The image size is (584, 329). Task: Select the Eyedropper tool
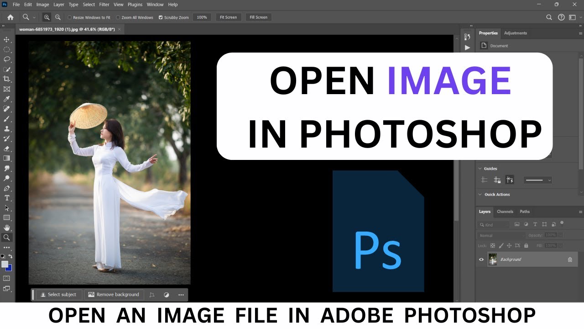7,99
